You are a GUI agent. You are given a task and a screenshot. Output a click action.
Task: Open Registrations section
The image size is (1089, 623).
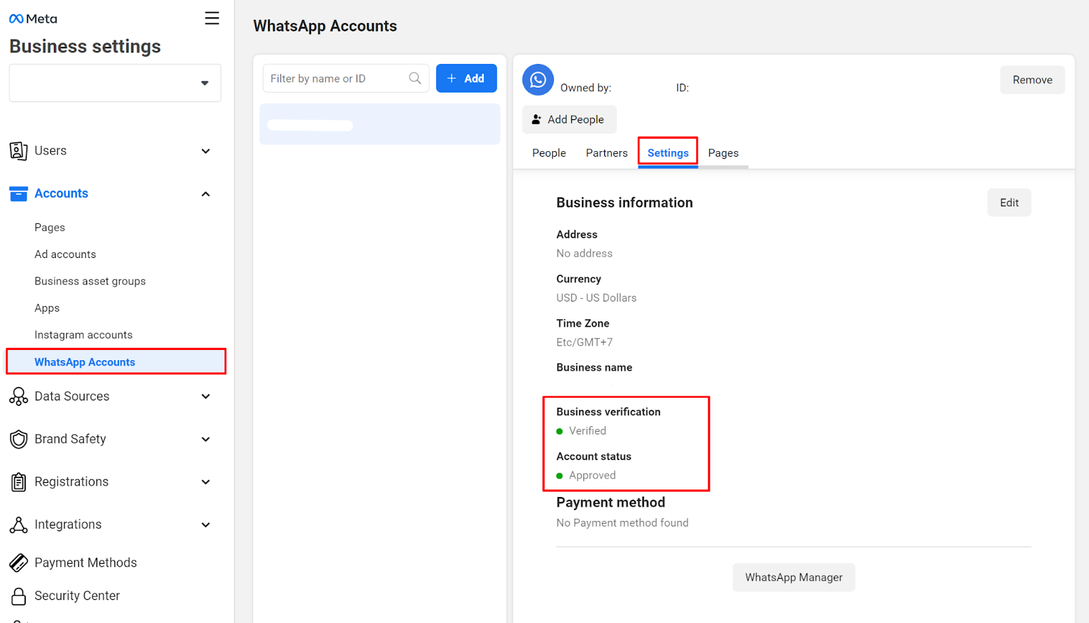point(71,482)
